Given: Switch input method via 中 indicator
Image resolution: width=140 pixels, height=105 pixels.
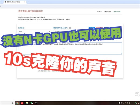Looking at the screenshot, I should click(x=122, y=103).
